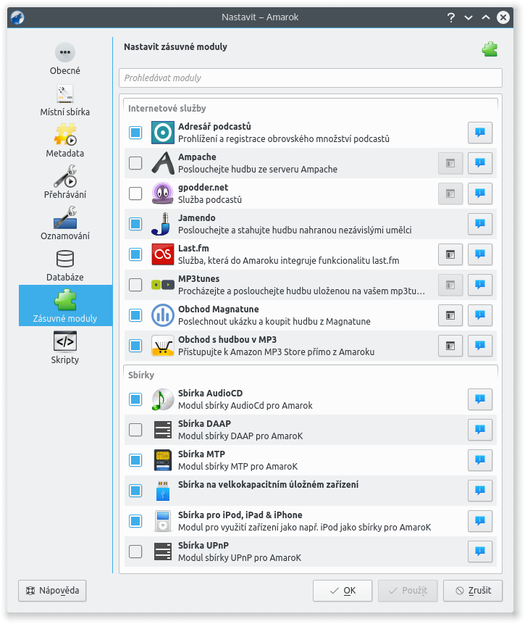The image size is (525, 624).
Task: Open the Databáze settings page
Action: click(65, 265)
